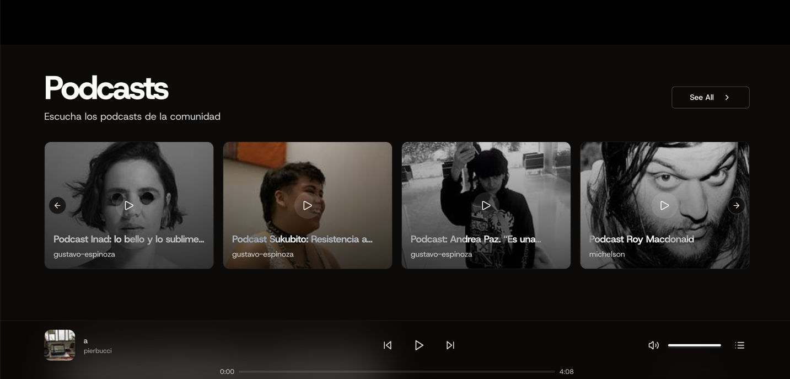
Task: Play the Podcast Inad episode
Action: tap(128, 205)
